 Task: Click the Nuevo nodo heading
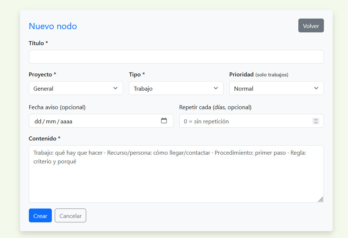click(53, 26)
